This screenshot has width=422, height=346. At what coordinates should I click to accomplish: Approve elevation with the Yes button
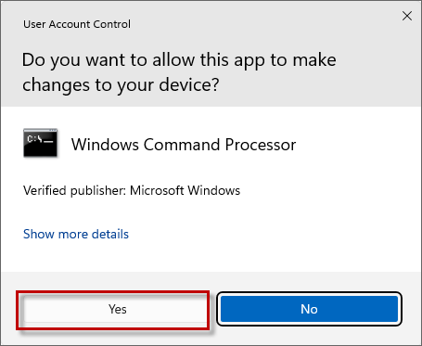pos(115,309)
